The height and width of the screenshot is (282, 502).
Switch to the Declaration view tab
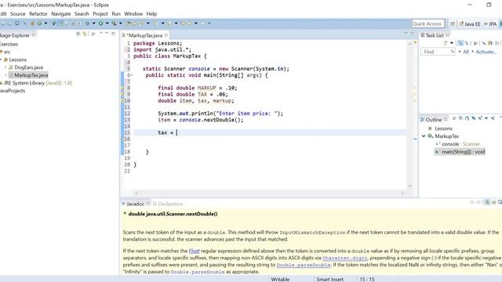point(168,204)
